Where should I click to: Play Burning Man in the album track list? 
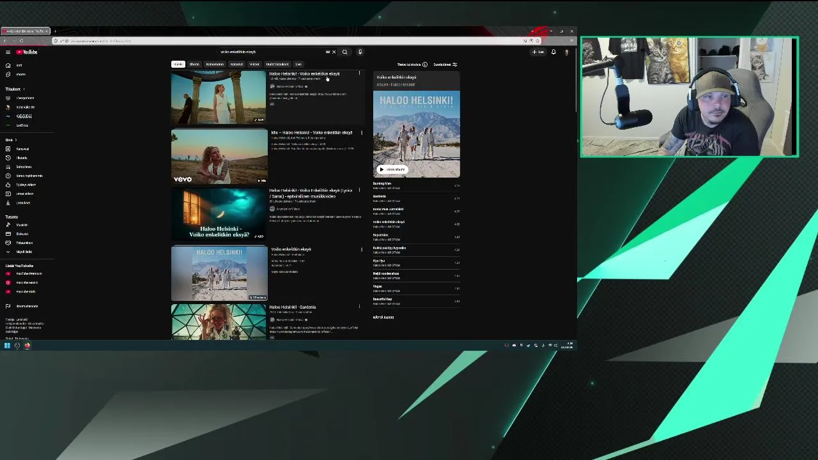pos(416,185)
